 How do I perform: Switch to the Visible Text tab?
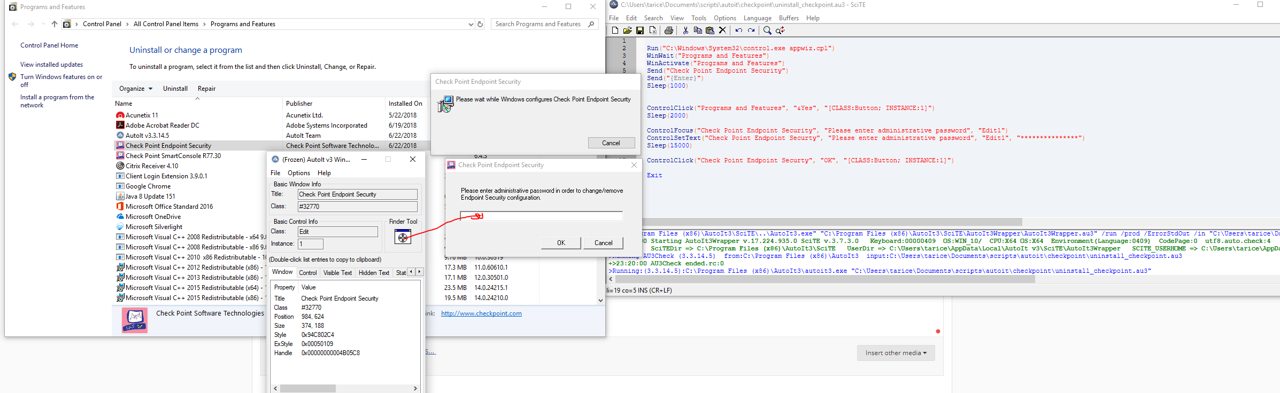(x=338, y=272)
